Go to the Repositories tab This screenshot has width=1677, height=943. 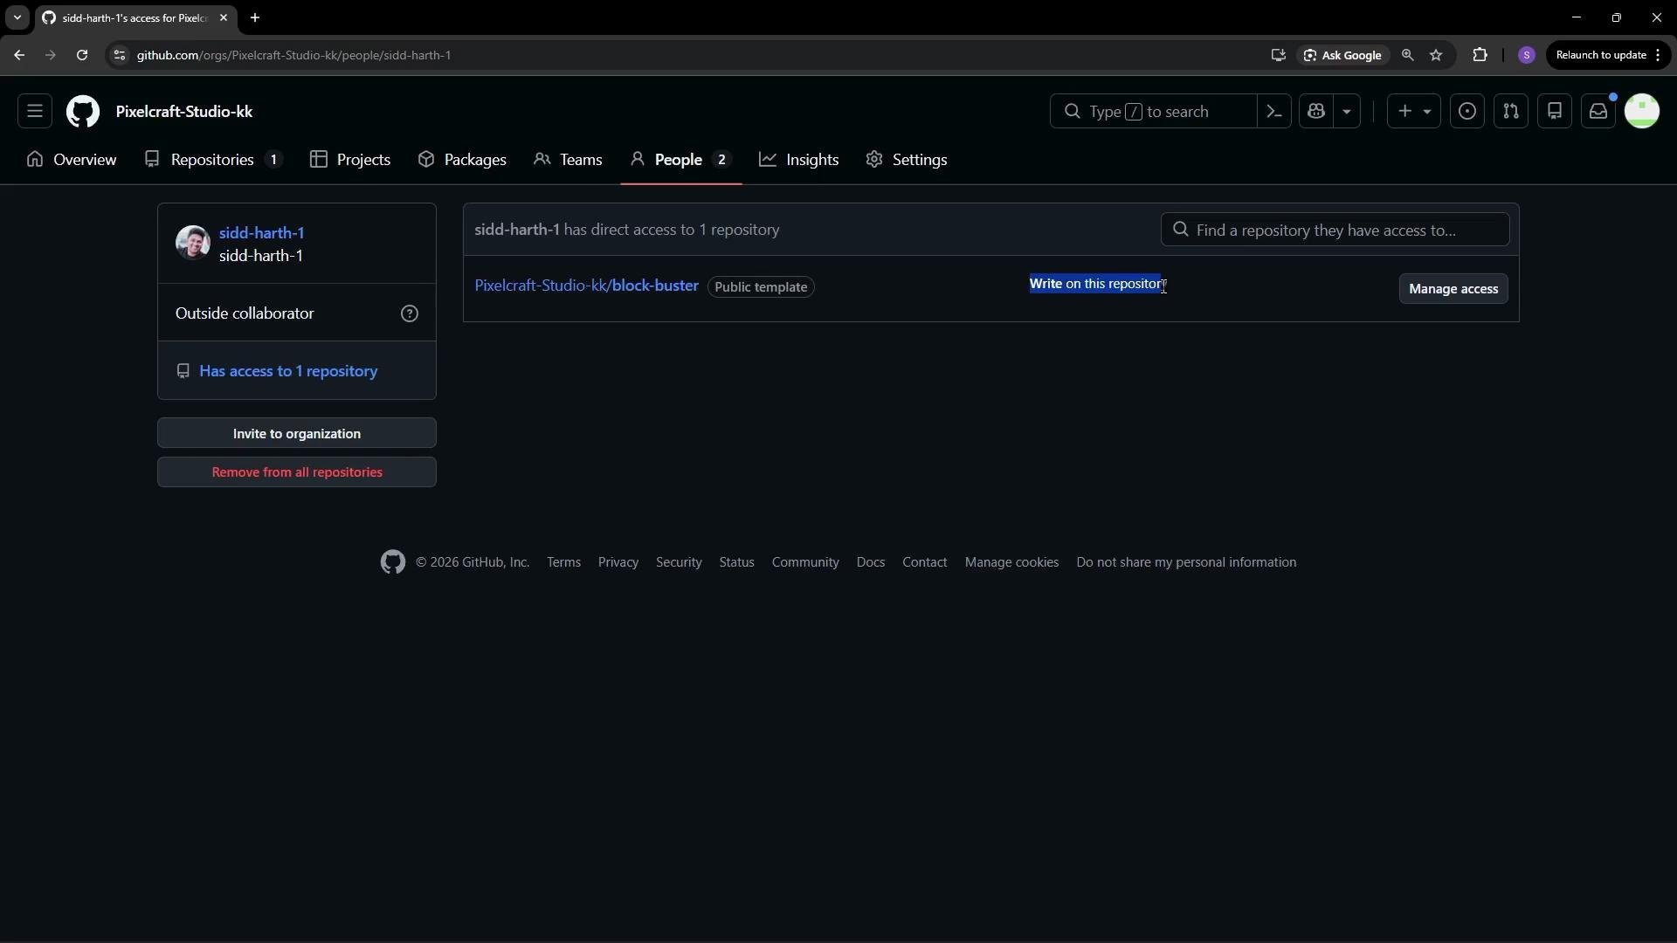coord(214,160)
